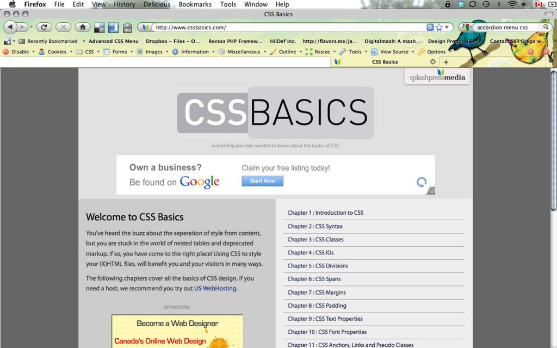Open the Delicious TAG bookmarking icon
The image size is (557, 348).
127,27
